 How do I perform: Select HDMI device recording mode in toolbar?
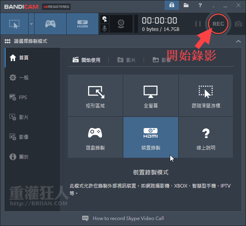click(82, 24)
